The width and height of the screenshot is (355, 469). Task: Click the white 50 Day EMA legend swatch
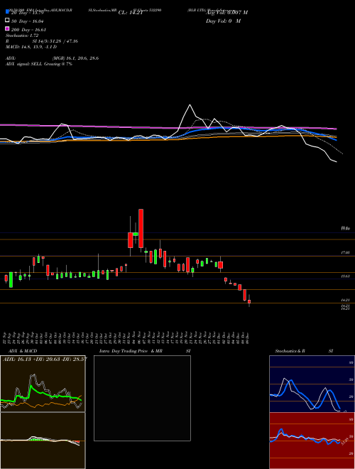pos(7,20)
